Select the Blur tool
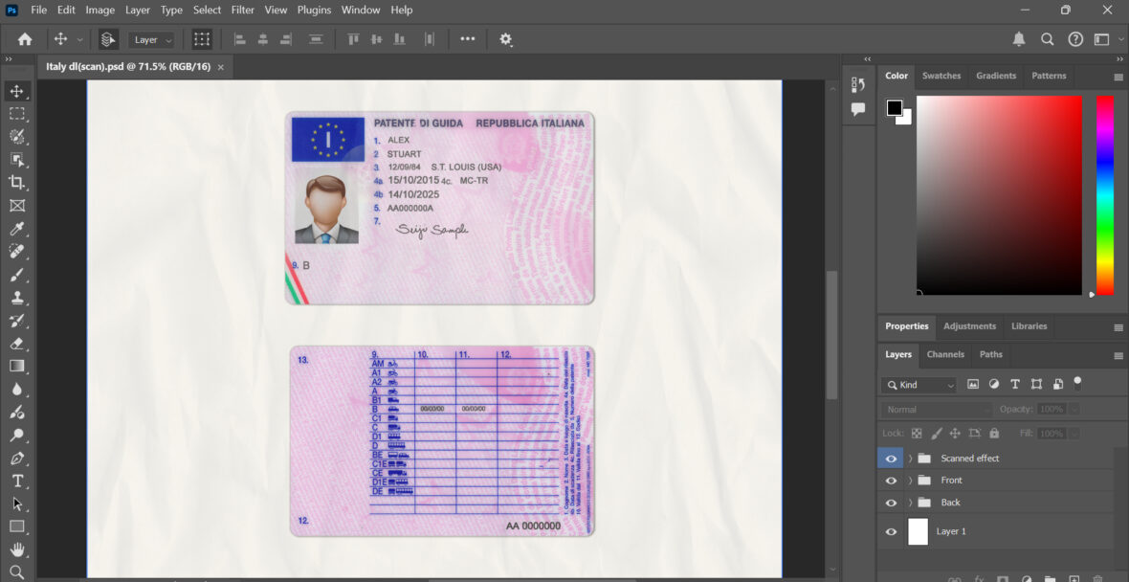Screen dimensions: 1129x582 click(17, 389)
